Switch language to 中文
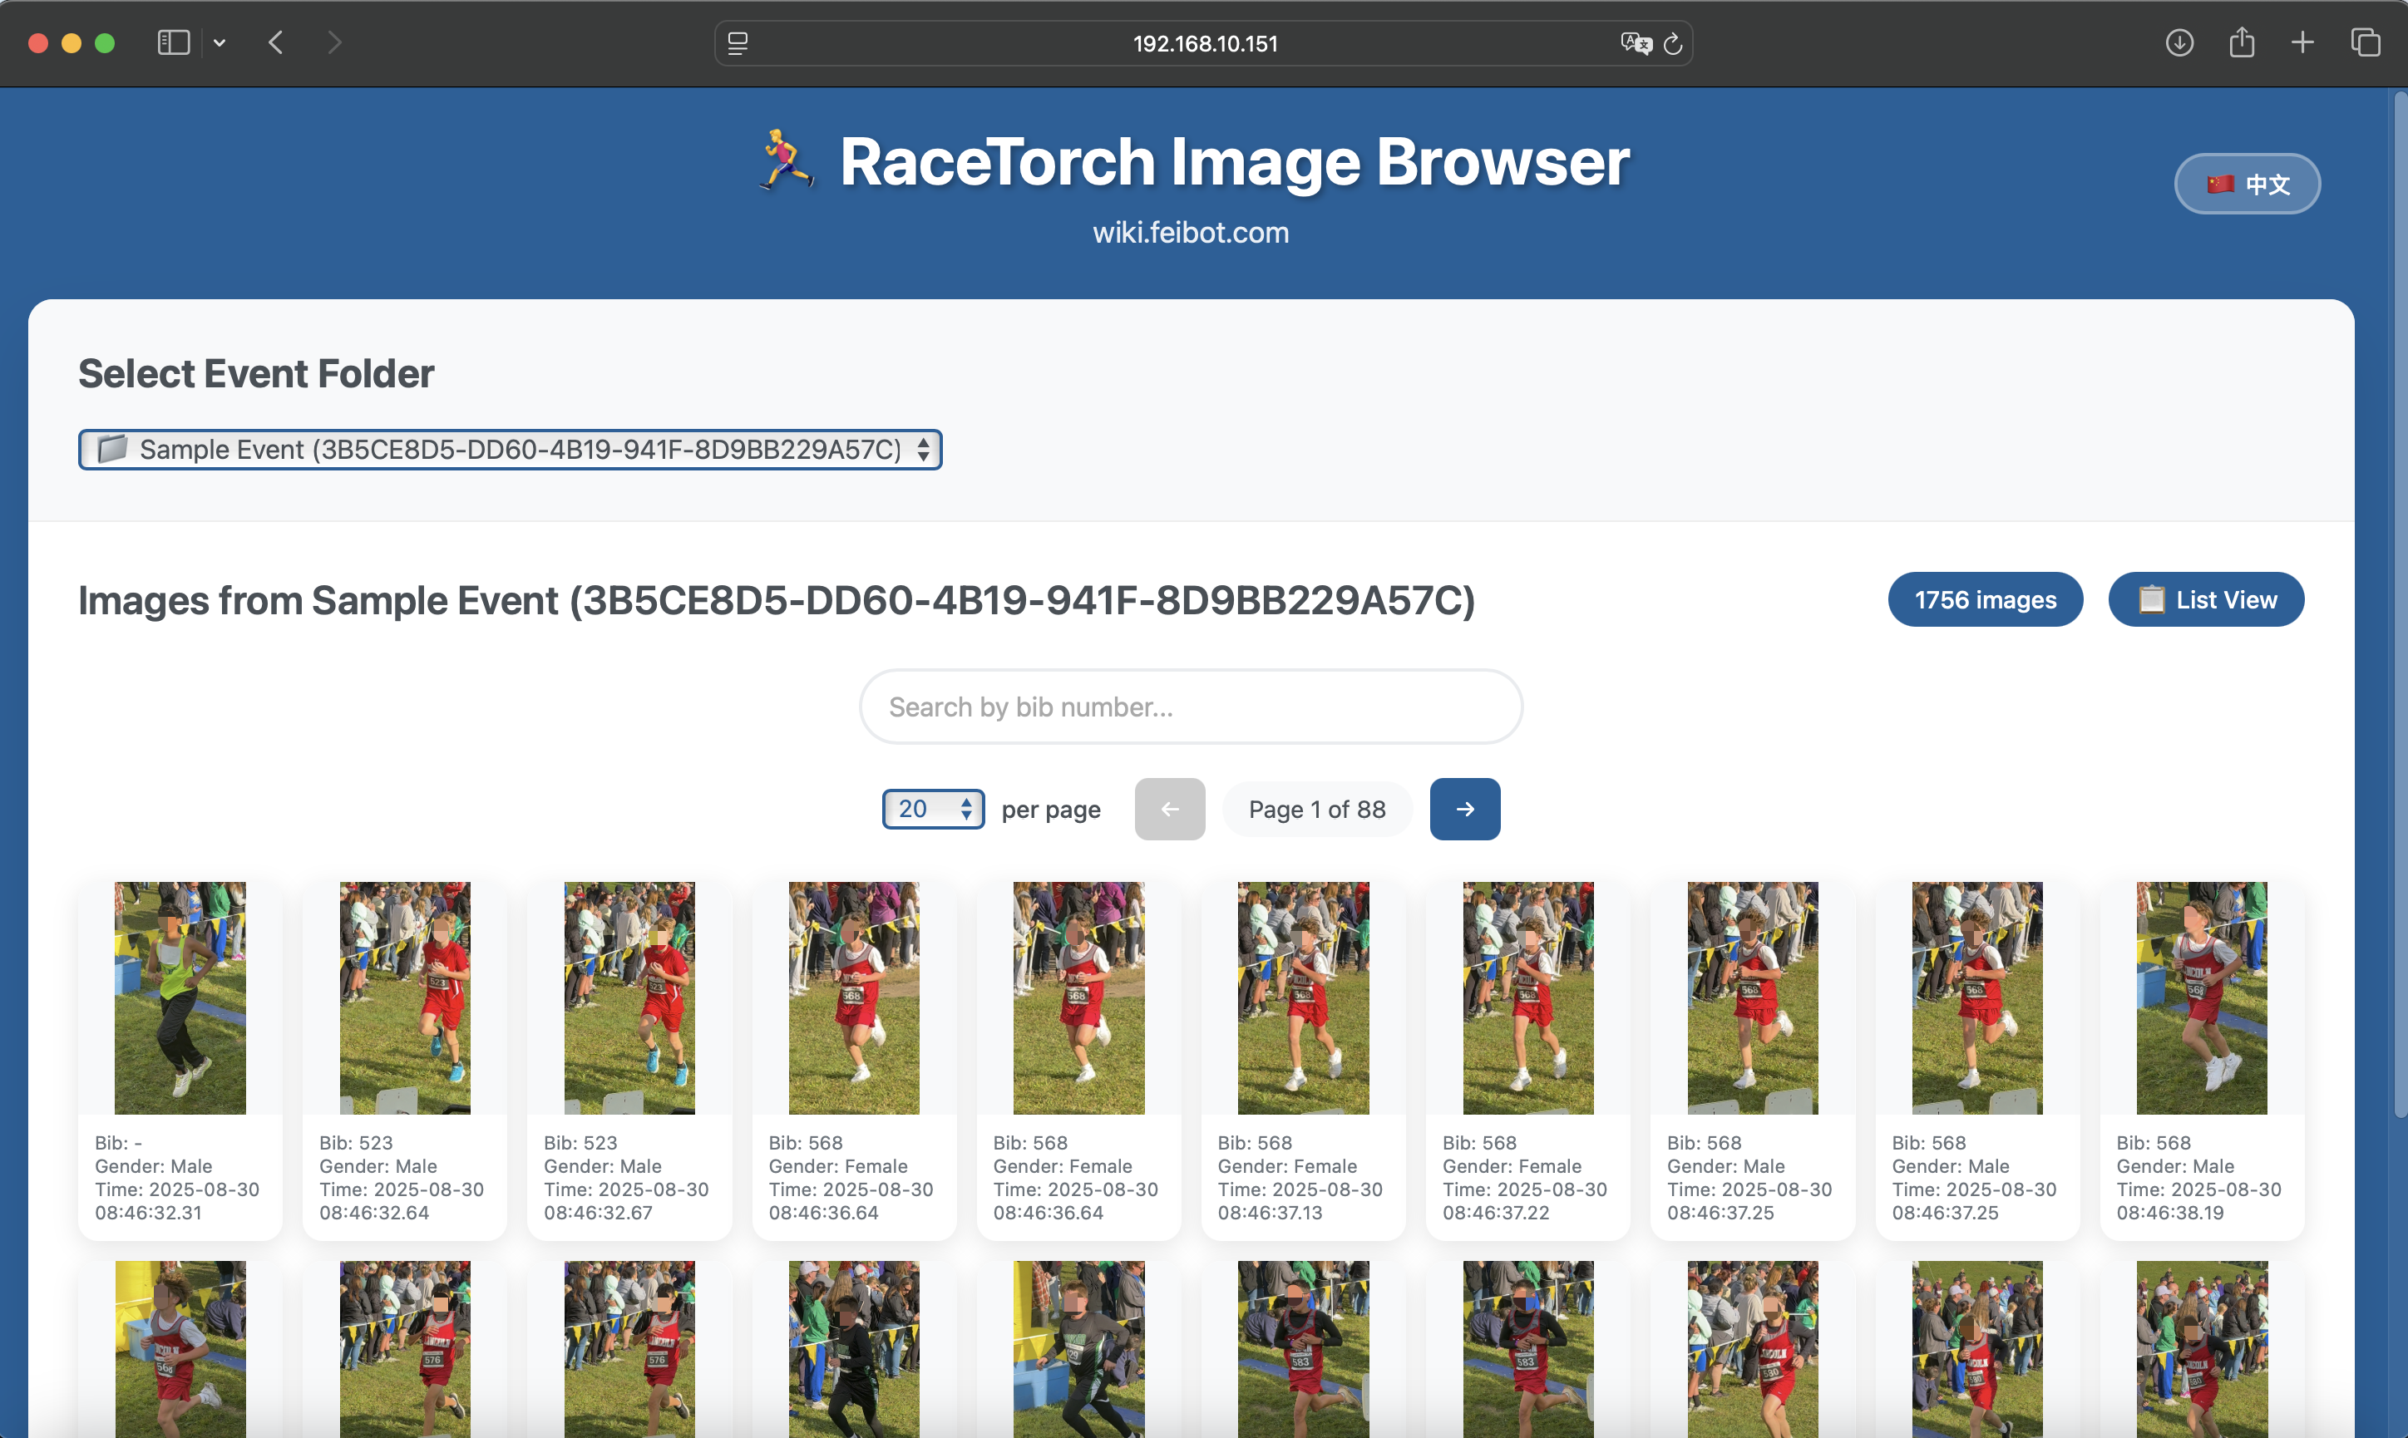The width and height of the screenshot is (2408, 1438). pyautogui.click(x=2246, y=184)
